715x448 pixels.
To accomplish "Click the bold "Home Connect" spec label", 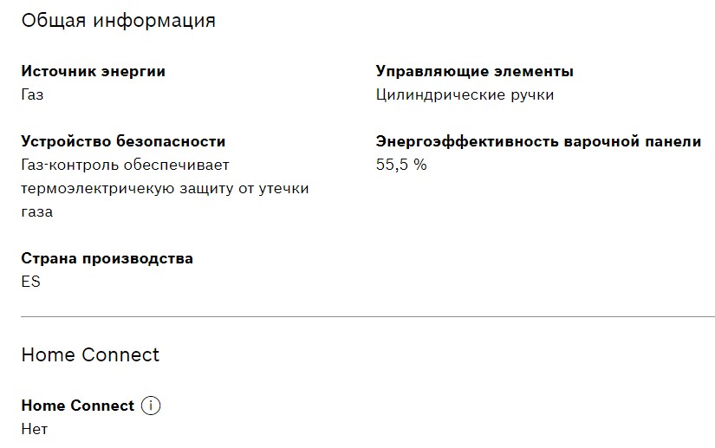I will coord(77,406).
